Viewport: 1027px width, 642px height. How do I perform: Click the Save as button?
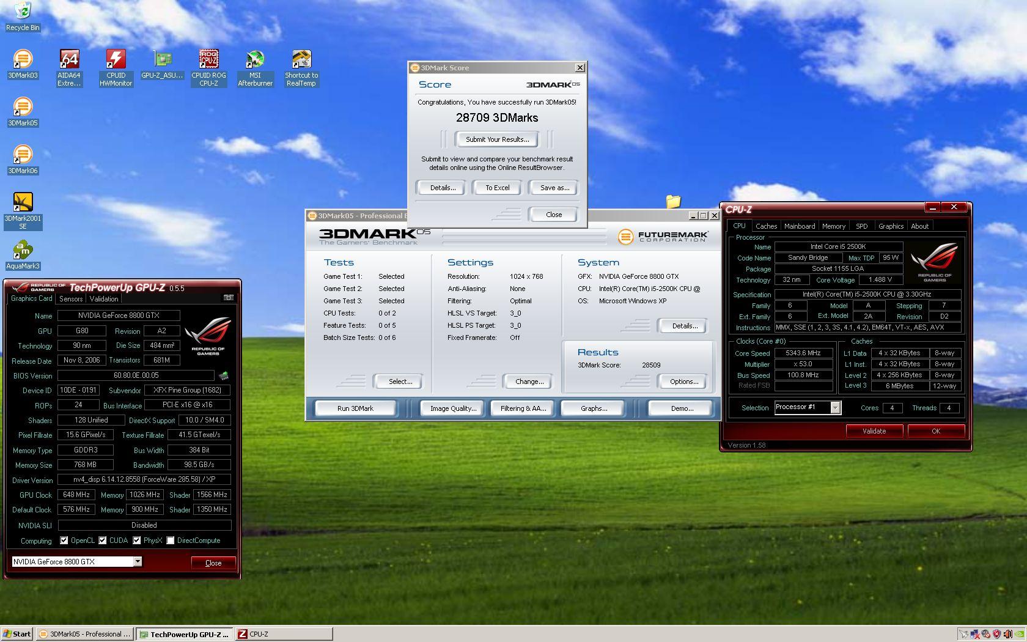[554, 188]
